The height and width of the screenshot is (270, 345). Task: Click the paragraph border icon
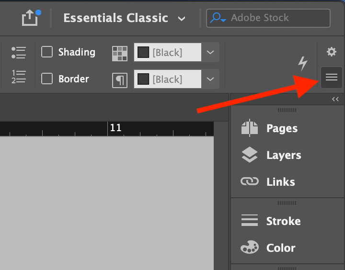(x=120, y=79)
